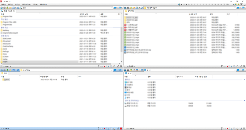The width and height of the screenshot is (246, 130).
Task: Refresh the 내 PC pane
Action: (x=142, y=70)
